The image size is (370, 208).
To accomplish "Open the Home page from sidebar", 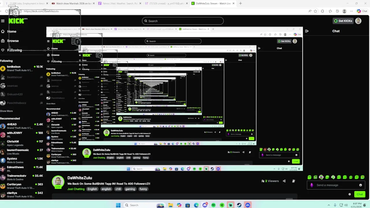I will click(x=12, y=31).
